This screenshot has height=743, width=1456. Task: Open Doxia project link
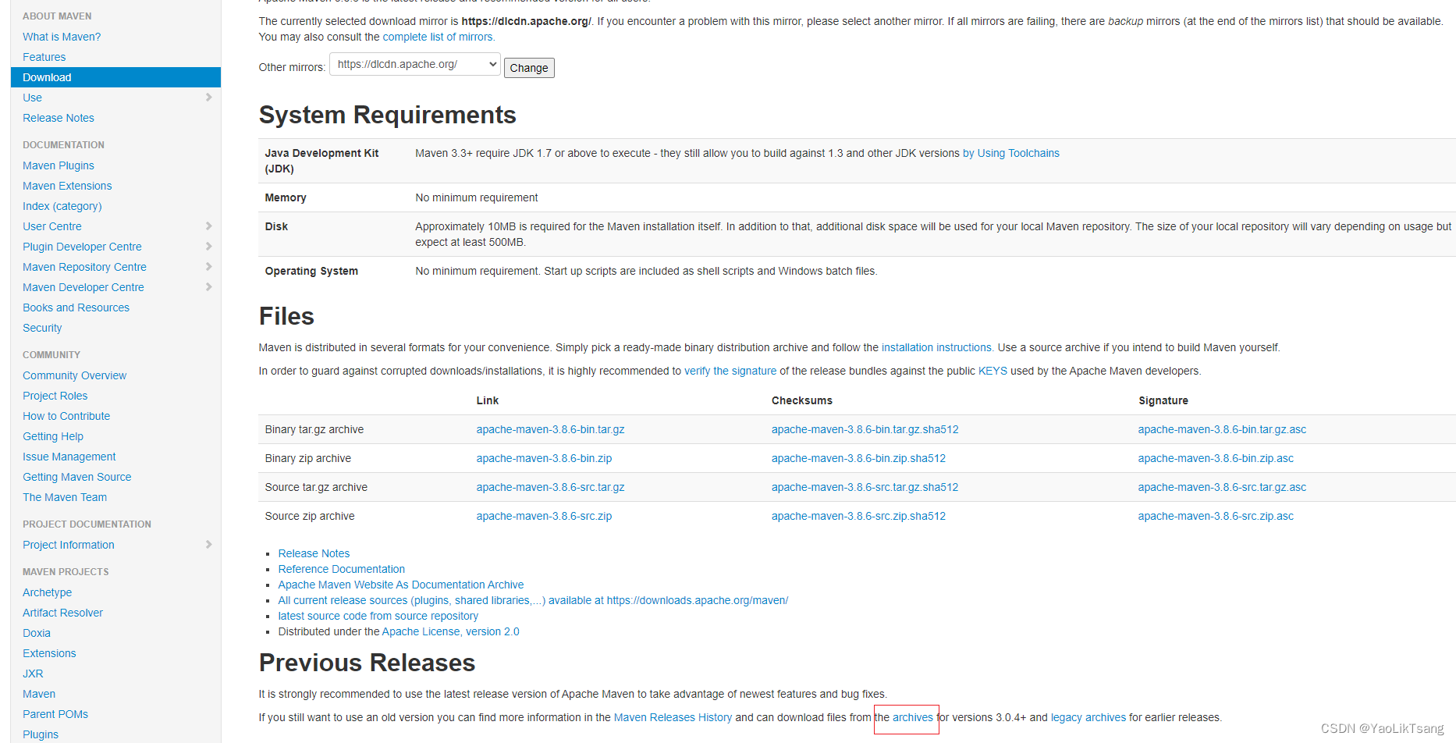37,633
